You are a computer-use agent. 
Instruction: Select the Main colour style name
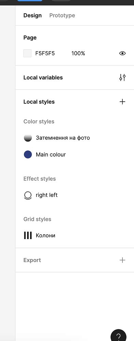pos(51,154)
